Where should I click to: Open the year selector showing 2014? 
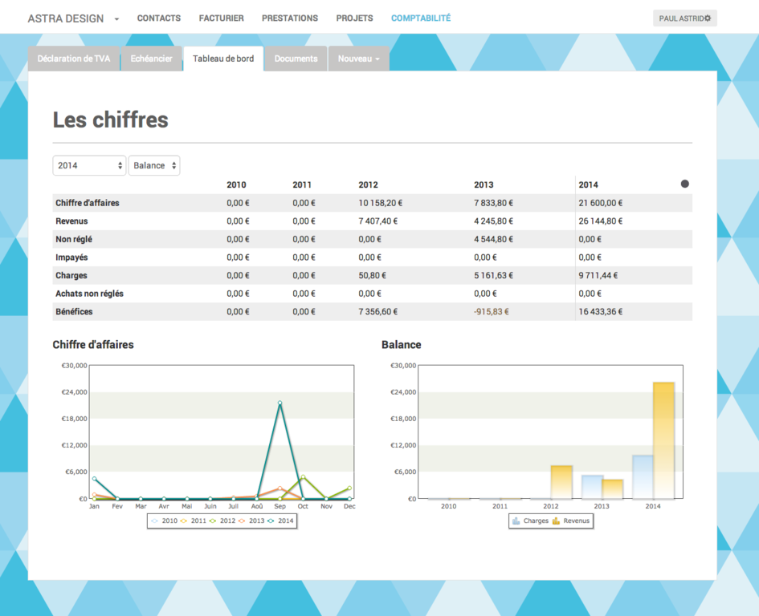(89, 165)
